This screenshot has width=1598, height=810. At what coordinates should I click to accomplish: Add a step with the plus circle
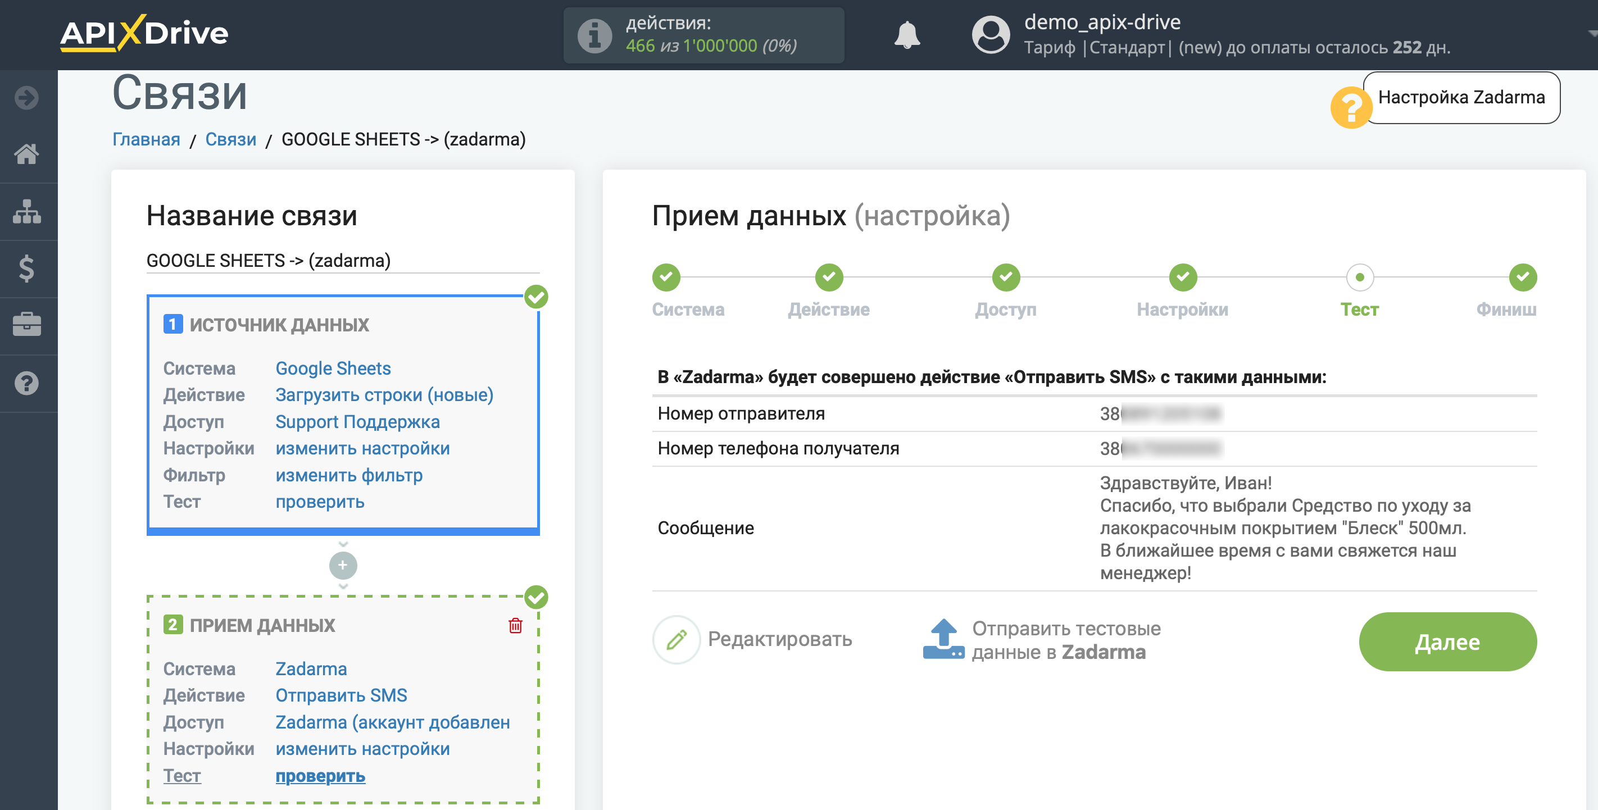pyautogui.click(x=343, y=565)
